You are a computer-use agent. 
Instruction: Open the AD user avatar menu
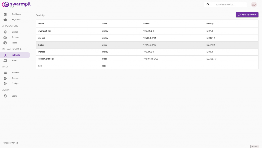[x=254, y=5]
